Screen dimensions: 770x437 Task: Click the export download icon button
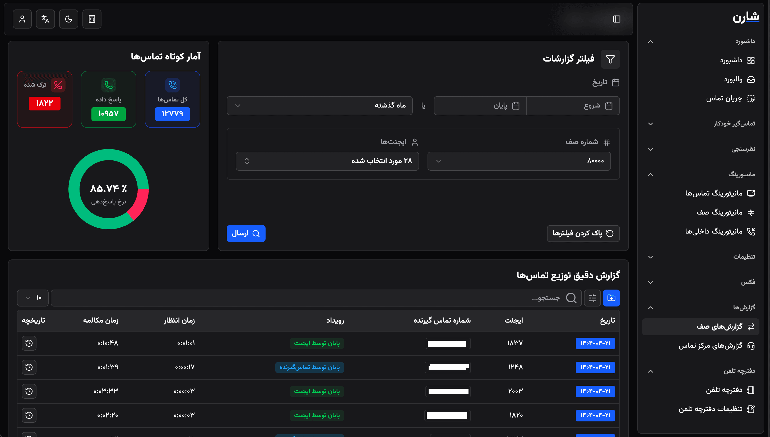click(x=611, y=298)
